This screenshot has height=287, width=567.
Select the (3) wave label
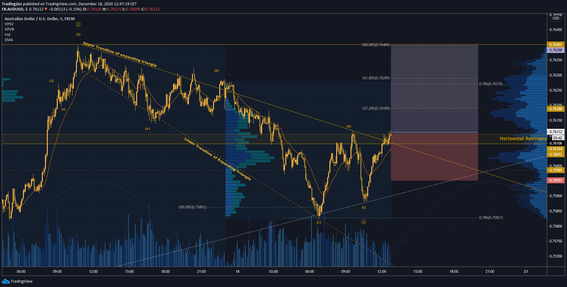pos(51,81)
